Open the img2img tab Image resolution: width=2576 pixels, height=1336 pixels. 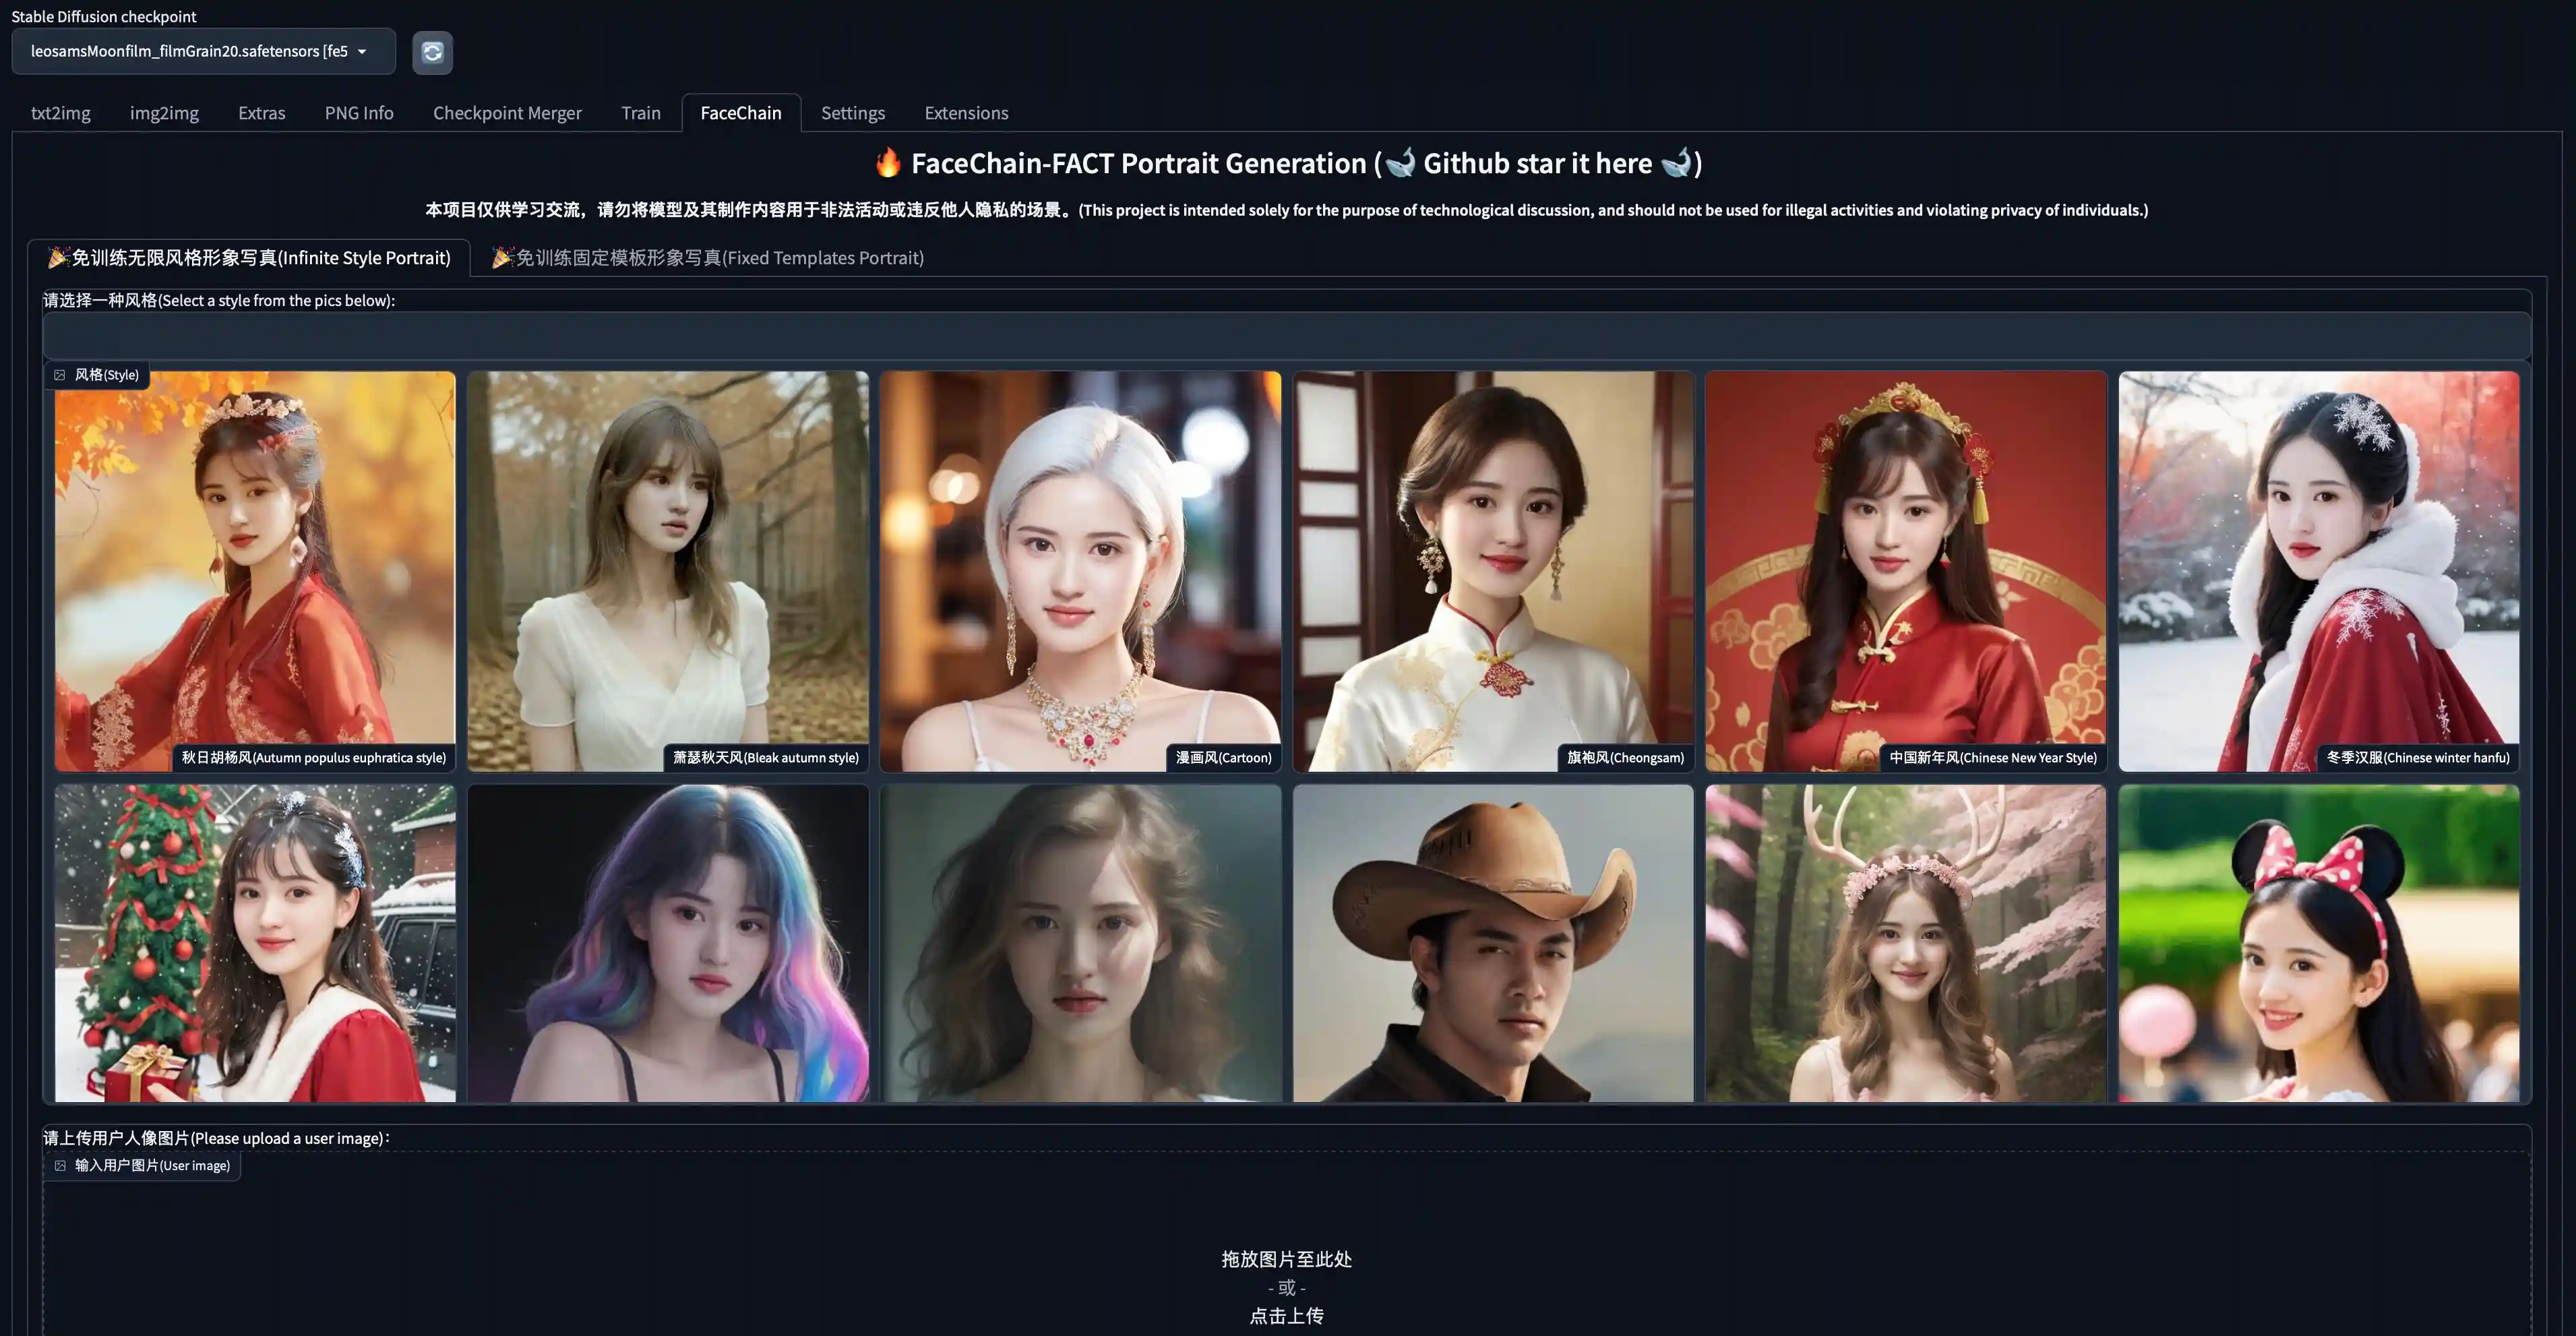pyautogui.click(x=164, y=113)
